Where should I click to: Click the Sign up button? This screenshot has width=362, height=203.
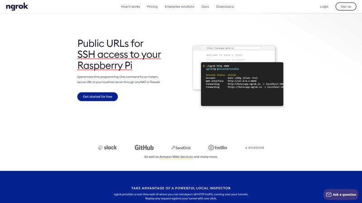pos(346,6)
